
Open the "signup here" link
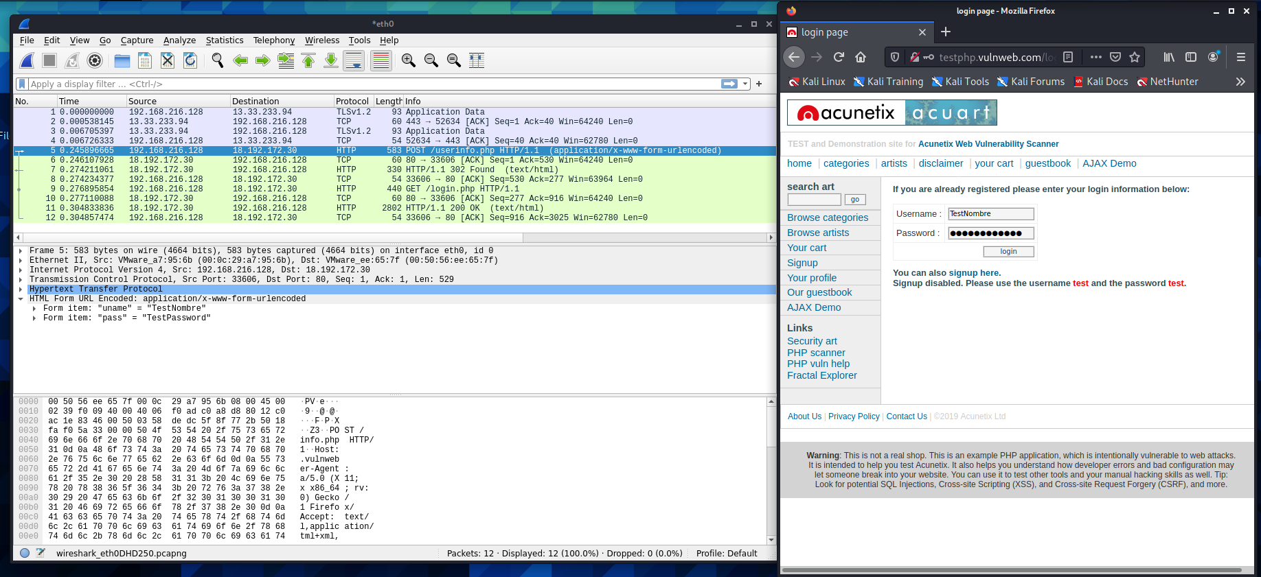coord(975,273)
